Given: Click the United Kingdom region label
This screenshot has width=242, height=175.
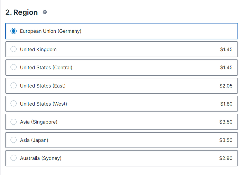Looking at the screenshot, I should [x=38, y=49].
